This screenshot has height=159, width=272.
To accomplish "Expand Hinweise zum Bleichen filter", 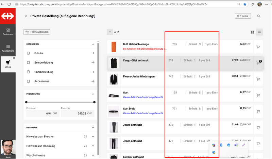I will 93,137.
